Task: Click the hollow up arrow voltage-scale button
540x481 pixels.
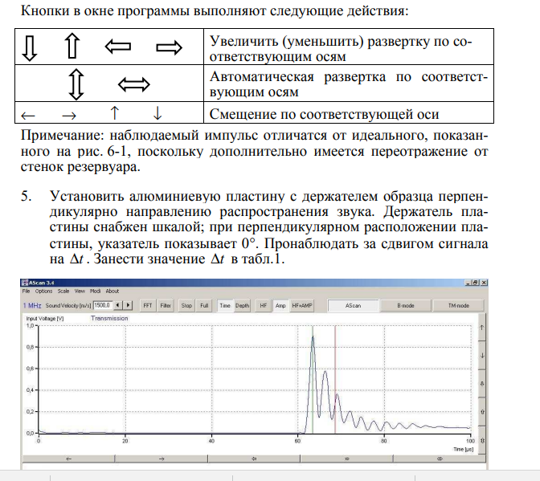Action: click(x=482, y=412)
